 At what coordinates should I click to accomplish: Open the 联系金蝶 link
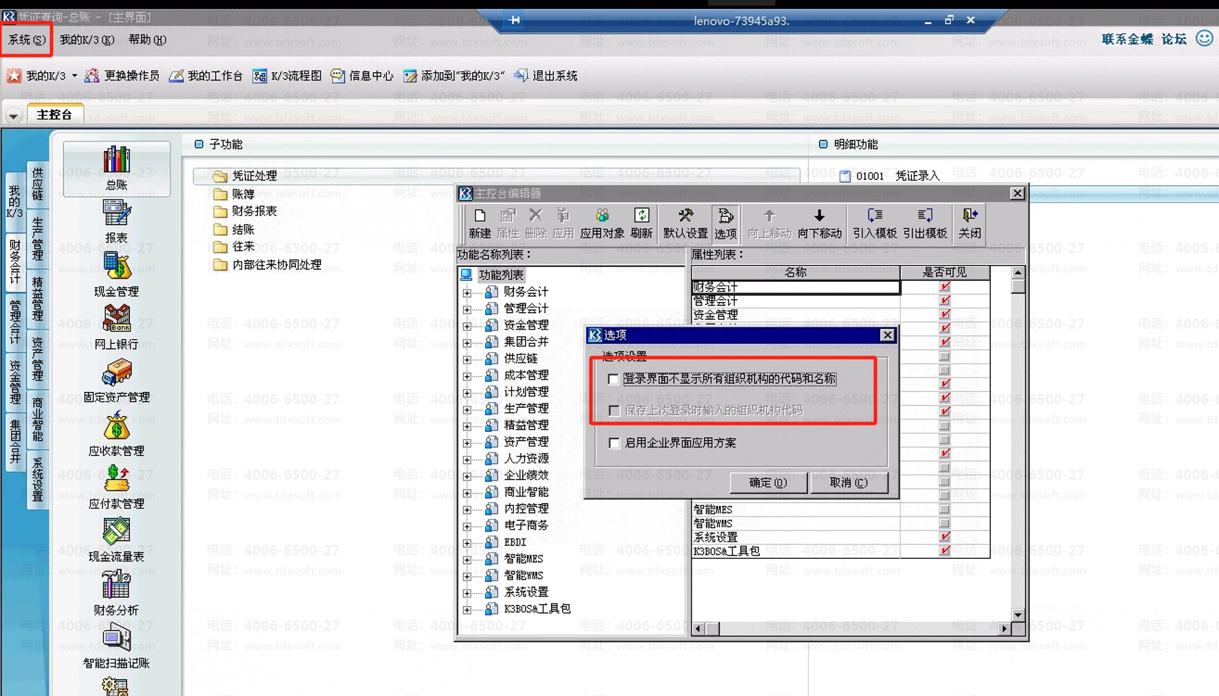[x=1127, y=39]
